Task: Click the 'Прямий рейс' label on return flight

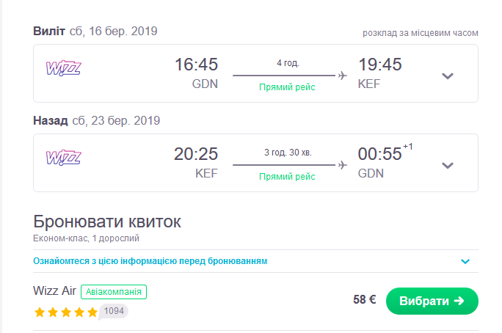Action: click(x=287, y=177)
